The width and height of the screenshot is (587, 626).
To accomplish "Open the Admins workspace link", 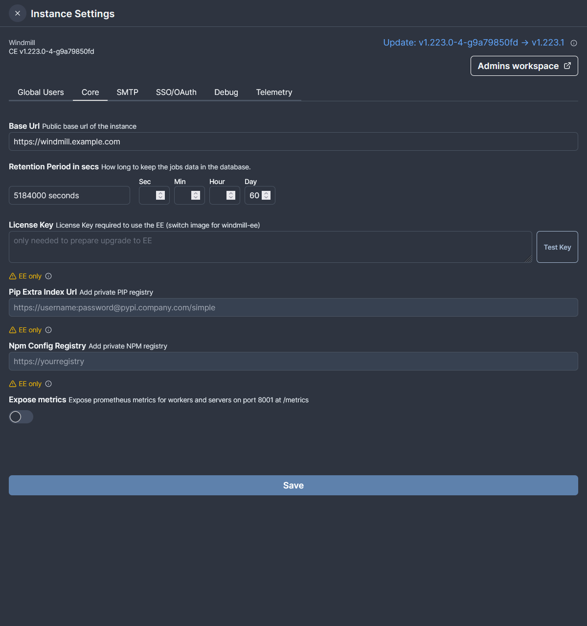I will point(524,66).
